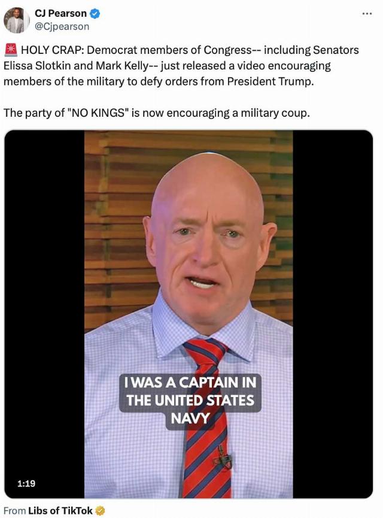383x518 pixels.
Task: Open the Libs of TikTok source link
Action: 60,510
